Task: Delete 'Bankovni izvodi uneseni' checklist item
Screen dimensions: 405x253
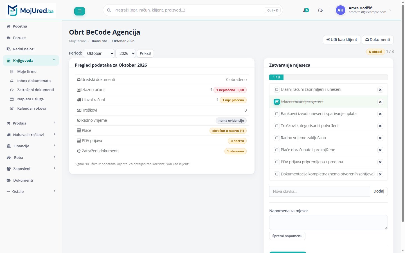Action: click(x=380, y=114)
